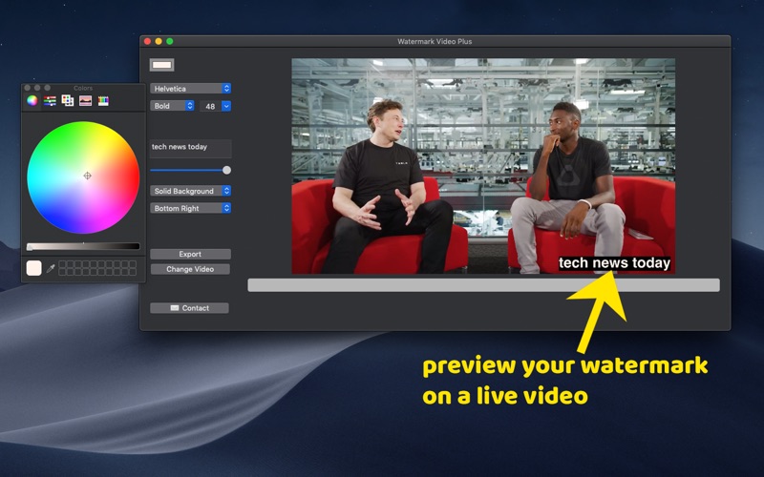Open the color palettes picker tab
This screenshot has width=764, height=477.
[x=68, y=101]
